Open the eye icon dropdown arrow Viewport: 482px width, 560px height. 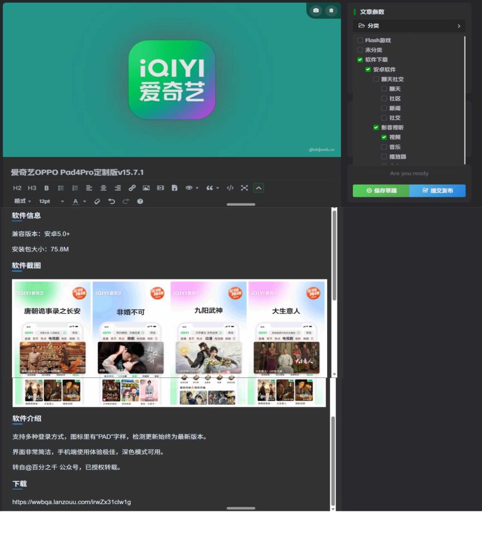(197, 188)
